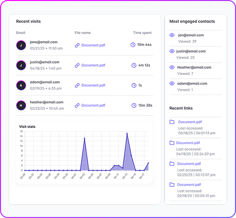The height and width of the screenshot is (218, 236).
Task: Open Document.pdf in adam's visit row
Action: point(93,85)
